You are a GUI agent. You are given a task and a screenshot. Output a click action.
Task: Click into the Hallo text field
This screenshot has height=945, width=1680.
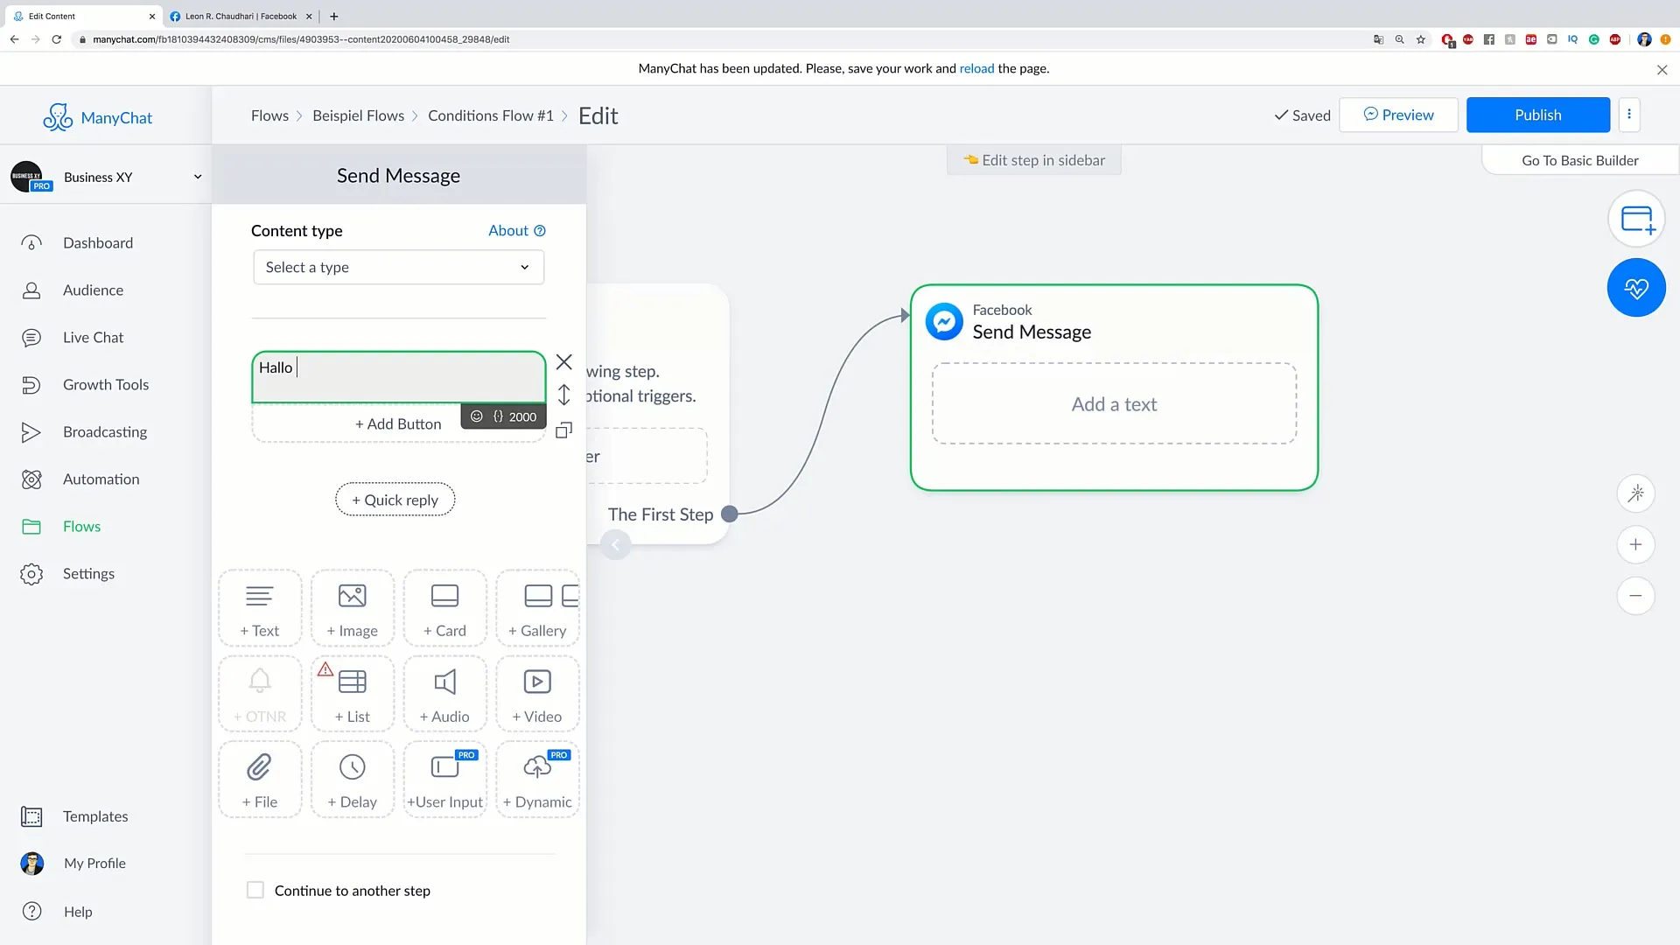[x=398, y=377]
